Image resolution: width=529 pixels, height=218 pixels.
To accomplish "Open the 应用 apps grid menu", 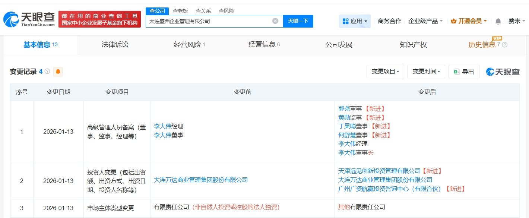I will point(355,21).
